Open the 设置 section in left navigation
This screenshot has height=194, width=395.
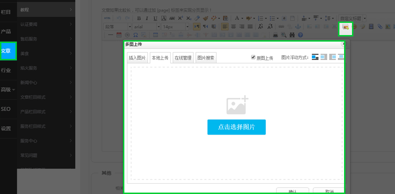click(8, 129)
